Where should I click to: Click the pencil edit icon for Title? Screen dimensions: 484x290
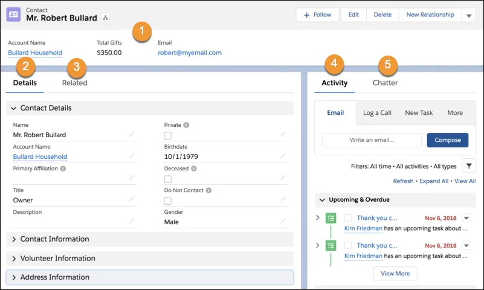tap(132, 200)
